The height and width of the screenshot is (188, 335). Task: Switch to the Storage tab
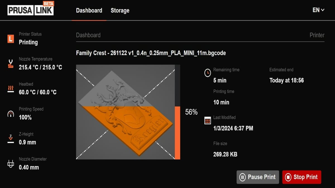120,10
